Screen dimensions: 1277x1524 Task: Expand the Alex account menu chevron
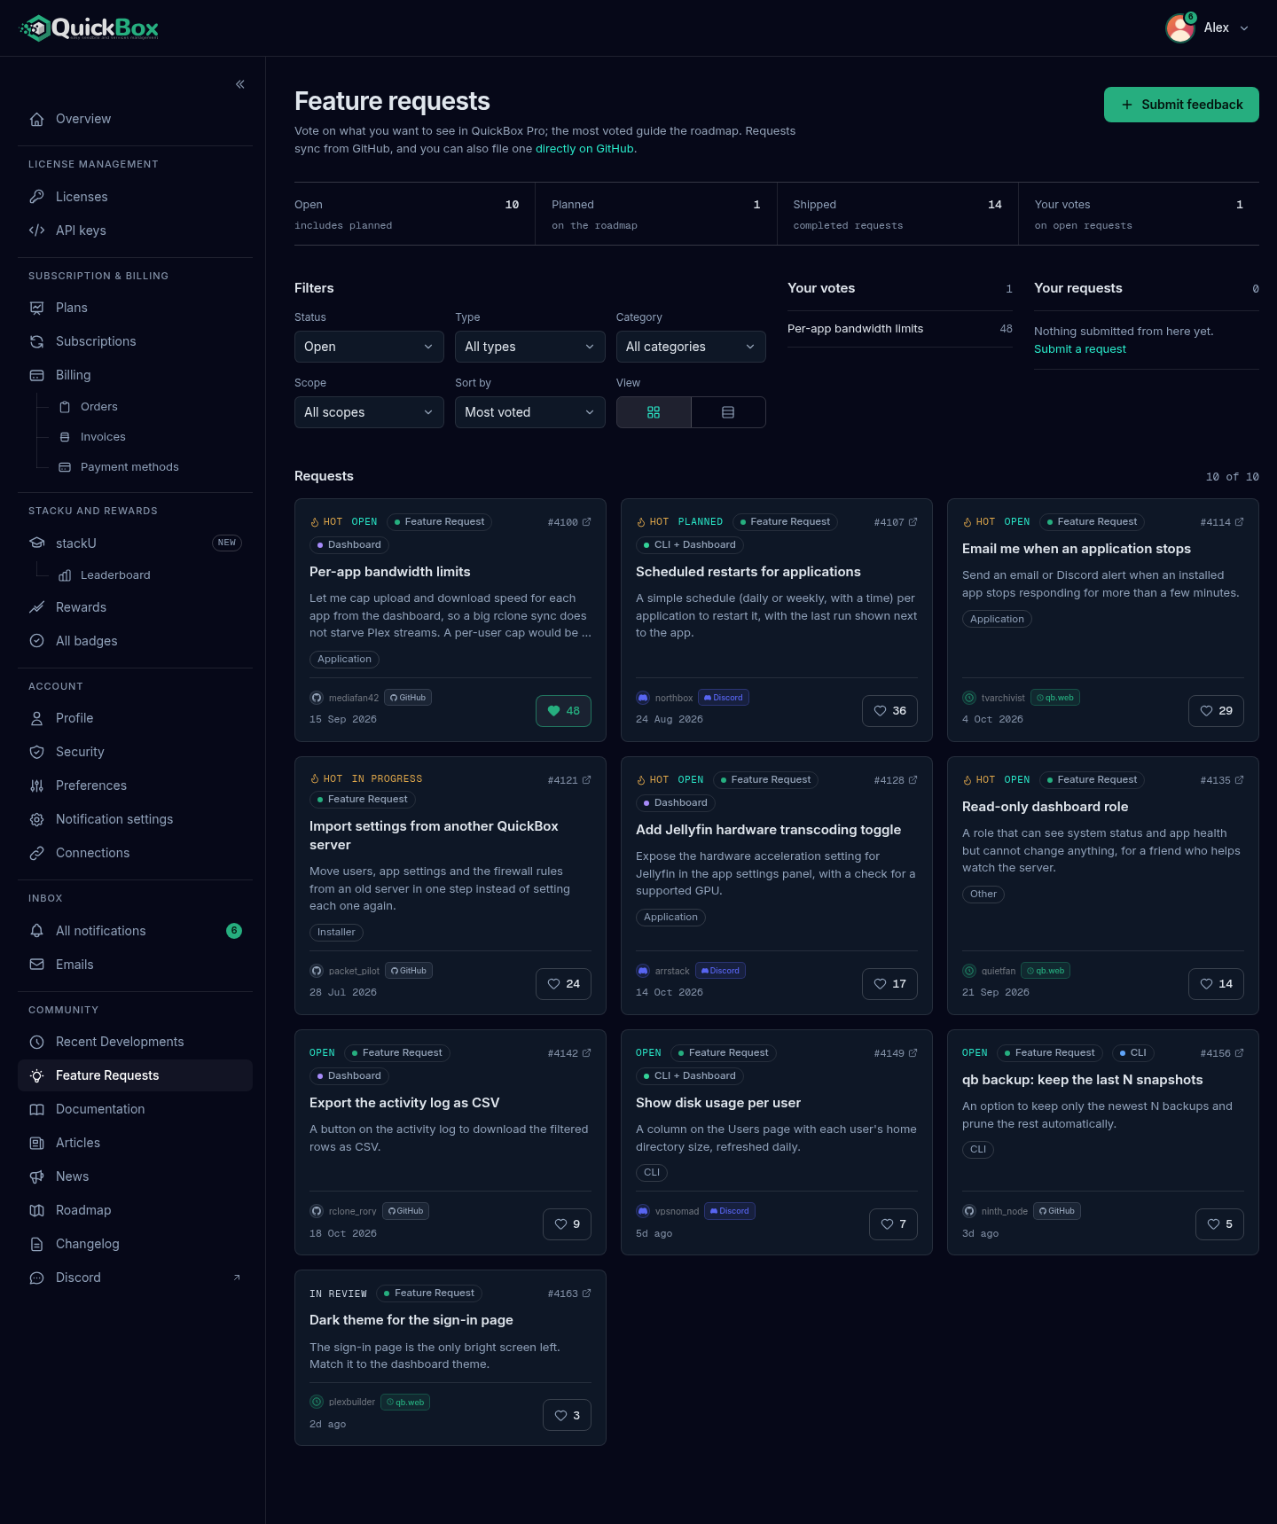tap(1244, 28)
